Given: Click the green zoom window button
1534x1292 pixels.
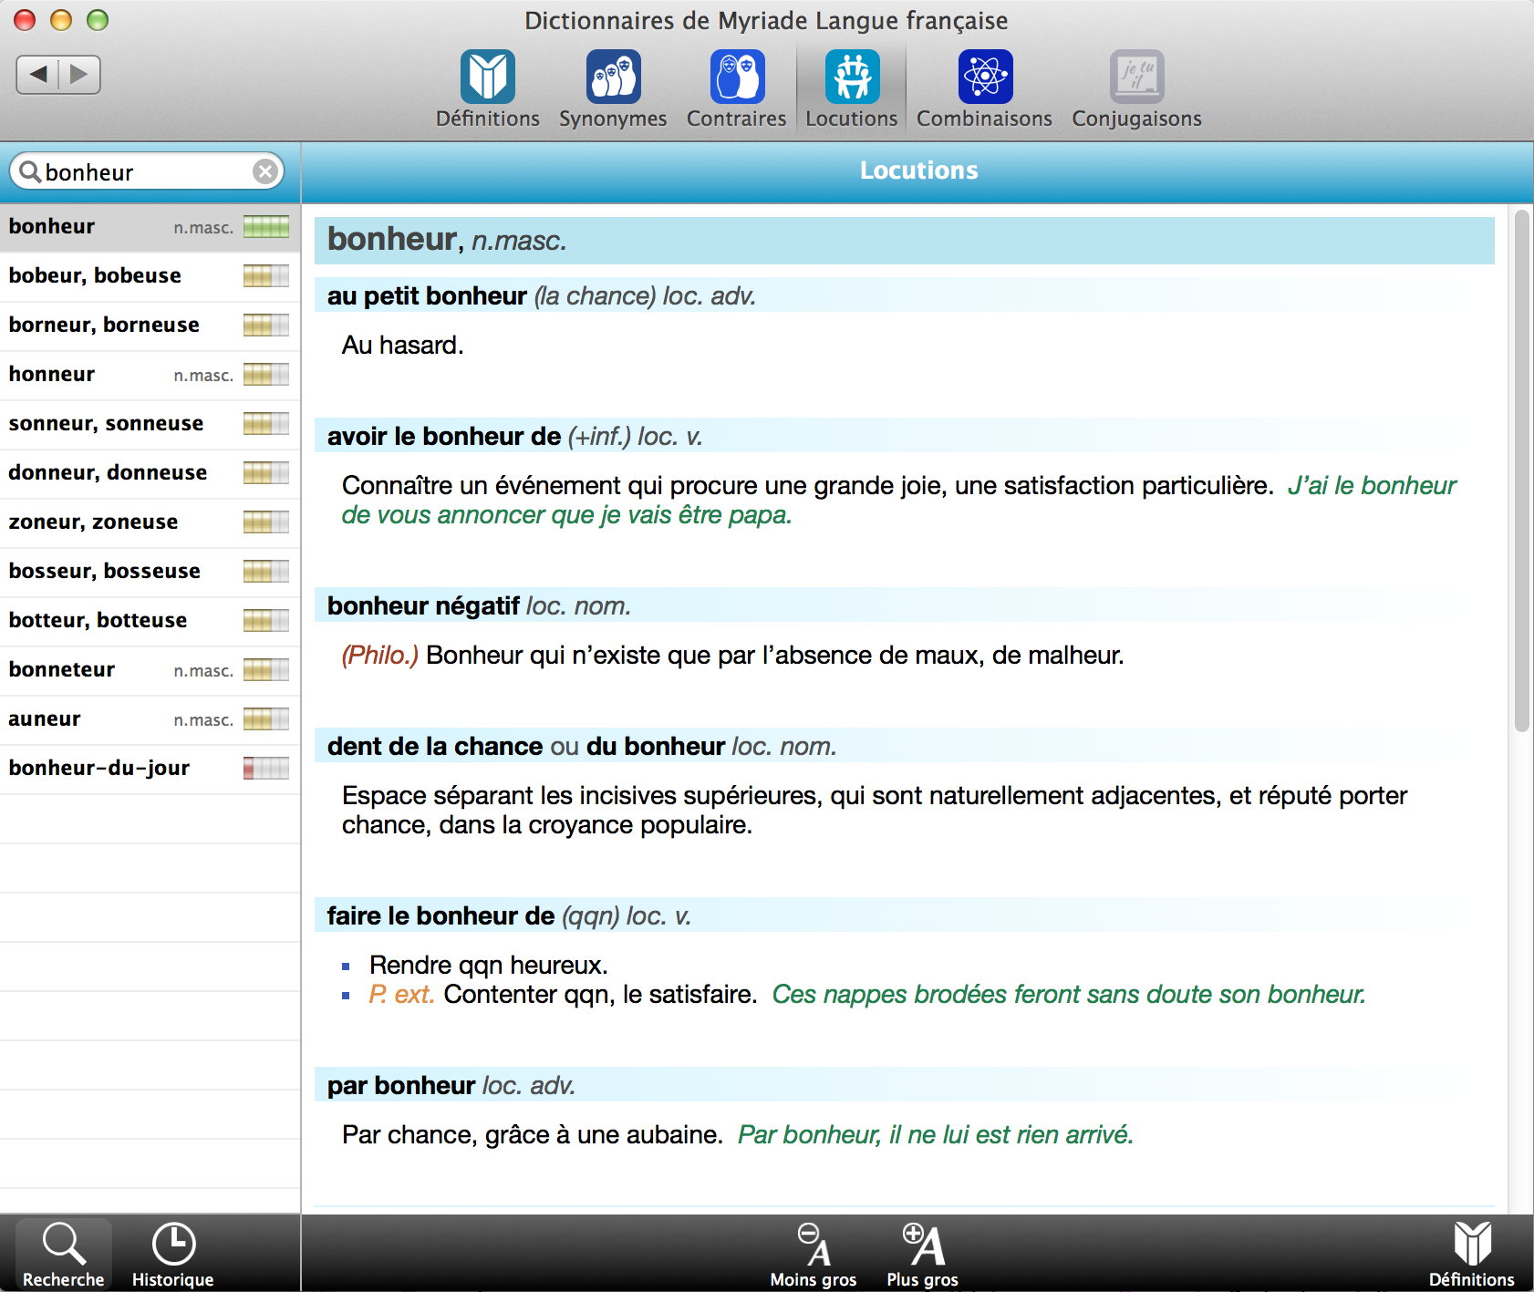Looking at the screenshot, I should coord(98,20).
